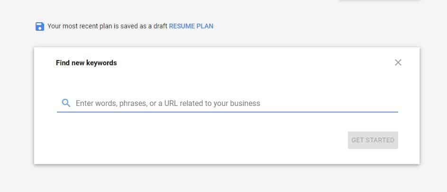Click the placeholder text about words and phrases

click(x=168, y=103)
